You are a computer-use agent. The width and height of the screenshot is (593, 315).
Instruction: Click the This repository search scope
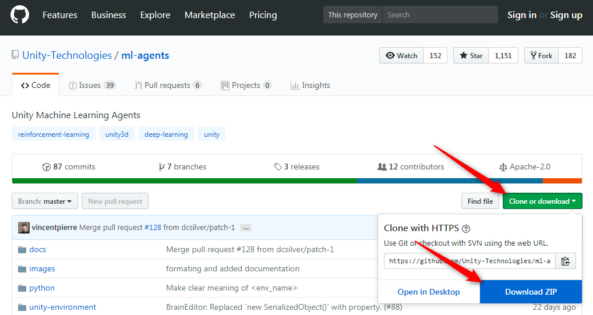pyautogui.click(x=352, y=15)
